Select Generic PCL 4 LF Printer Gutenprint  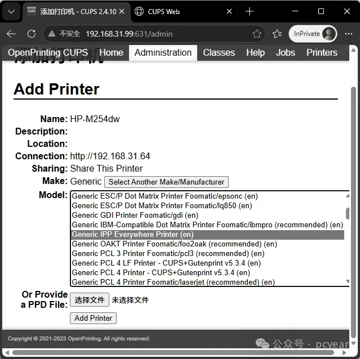pos(207,263)
